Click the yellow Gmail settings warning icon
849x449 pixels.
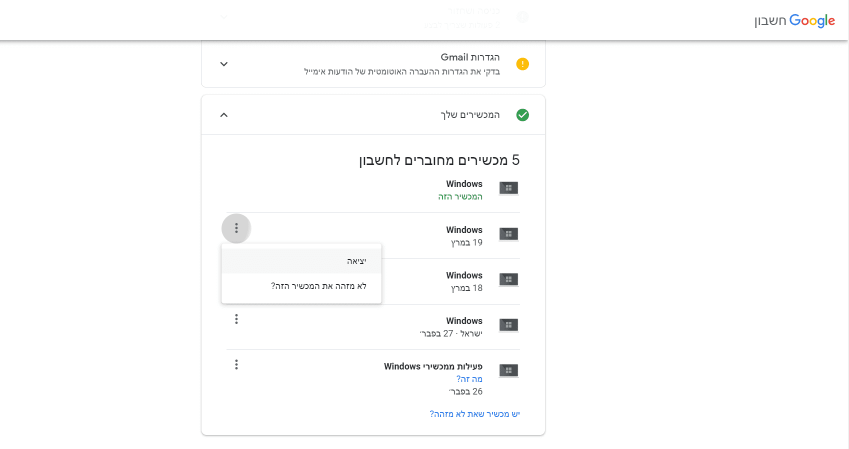(522, 64)
